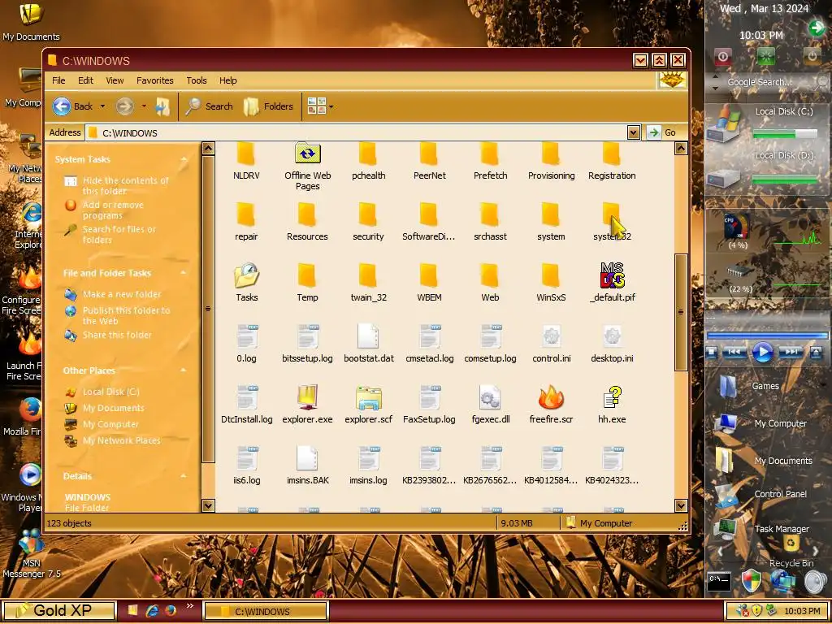This screenshot has height=624, width=832.
Task: Open the Tasks scheduled folder icon
Action: (247, 275)
